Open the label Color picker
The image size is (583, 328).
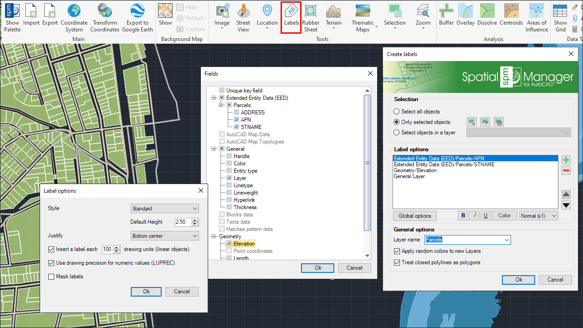(504, 215)
